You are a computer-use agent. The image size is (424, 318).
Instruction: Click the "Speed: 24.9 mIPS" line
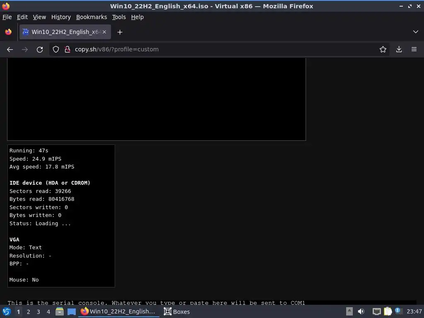(x=36, y=159)
